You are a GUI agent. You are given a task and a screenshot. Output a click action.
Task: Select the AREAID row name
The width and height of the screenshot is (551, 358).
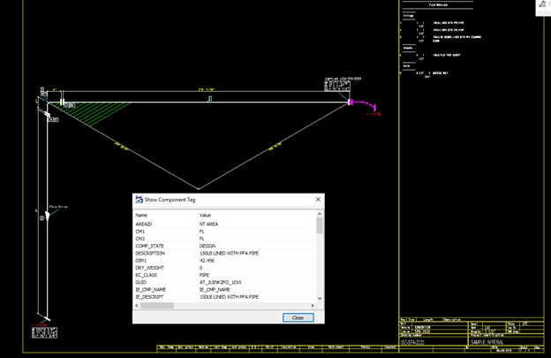pos(144,224)
